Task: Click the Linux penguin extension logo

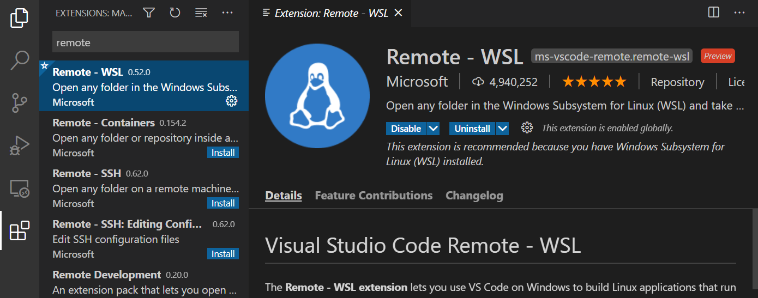Action: [317, 96]
